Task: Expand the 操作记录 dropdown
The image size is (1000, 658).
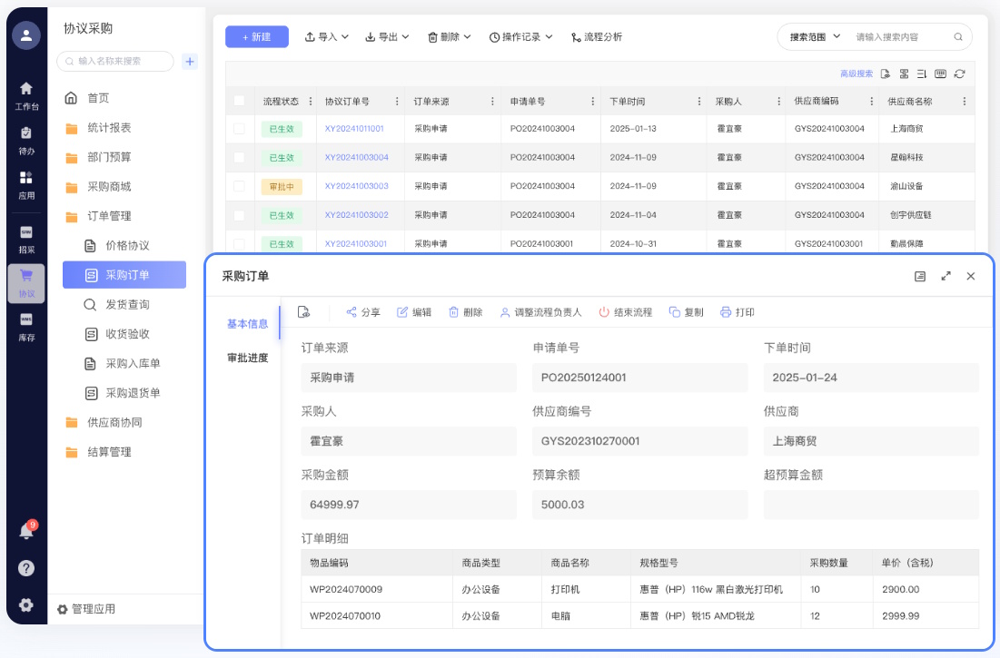Action: pyautogui.click(x=520, y=37)
